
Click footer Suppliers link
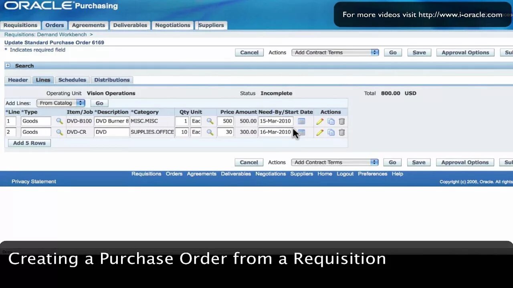(302, 174)
